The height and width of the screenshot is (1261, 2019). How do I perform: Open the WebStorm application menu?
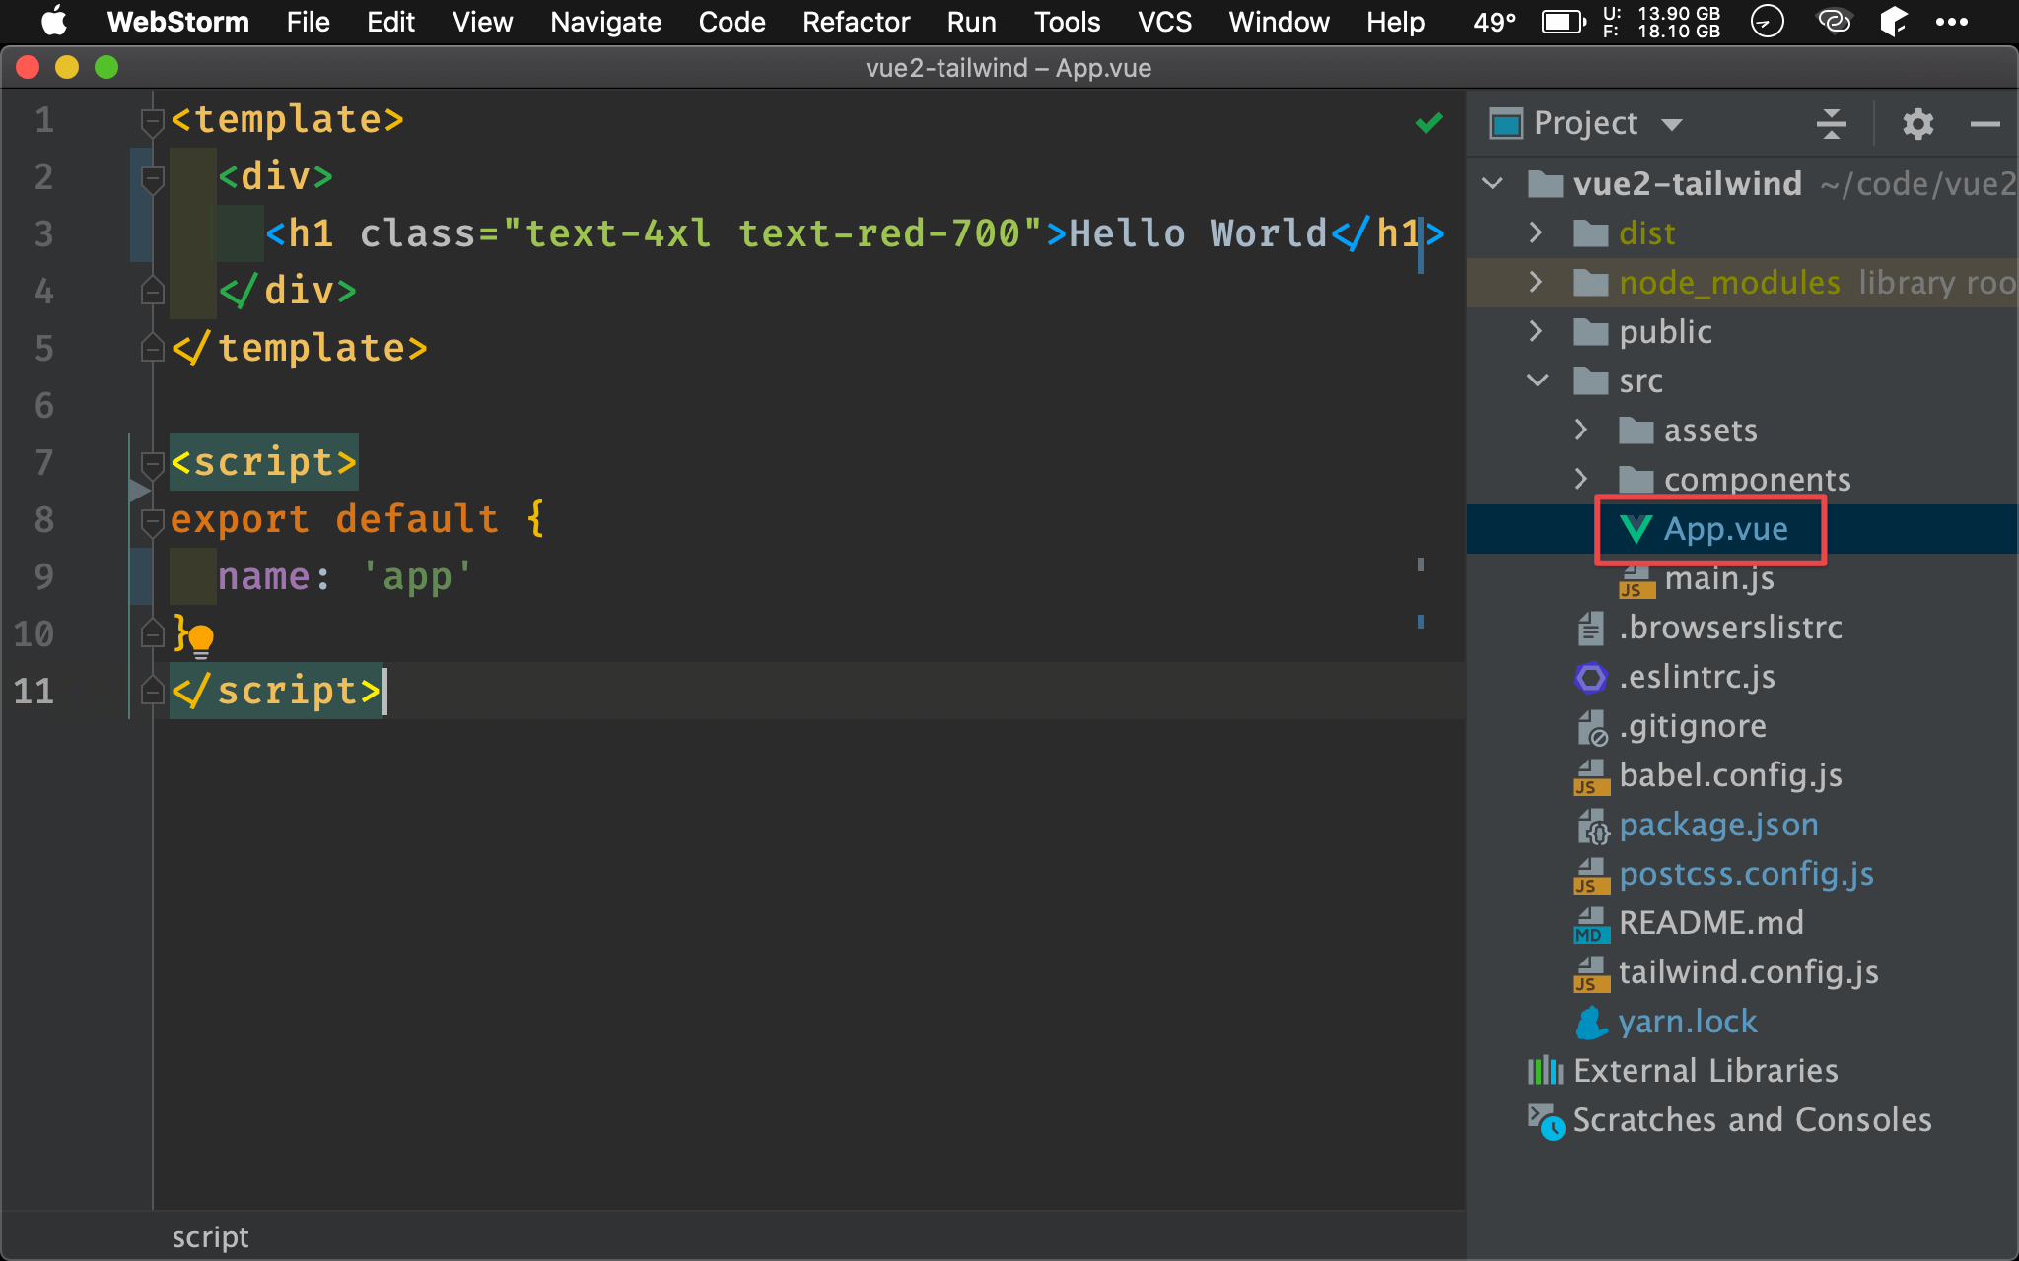177,21
